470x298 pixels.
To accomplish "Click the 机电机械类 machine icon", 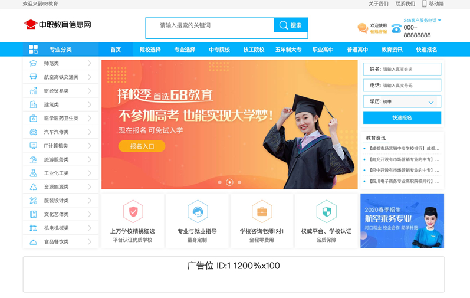I will [x=33, y=228].
